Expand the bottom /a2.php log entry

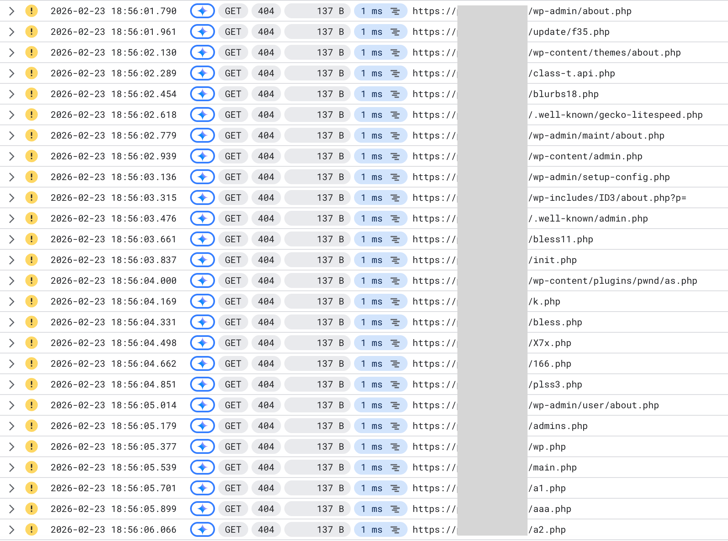(x=11, y=529)
